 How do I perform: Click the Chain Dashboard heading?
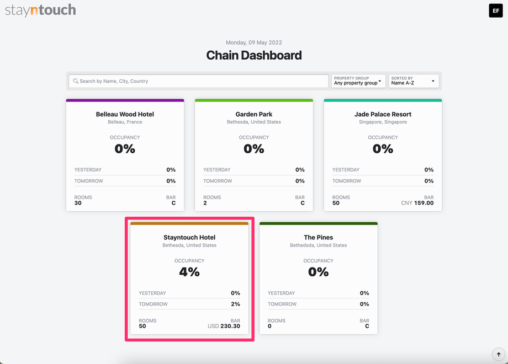pos(253,55)
